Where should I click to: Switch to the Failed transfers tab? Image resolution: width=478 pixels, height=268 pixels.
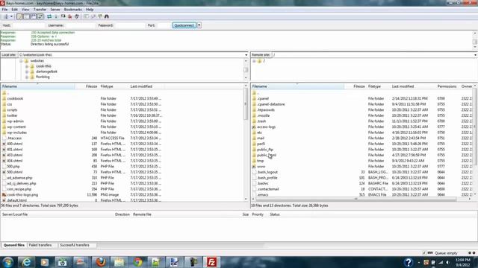coord(40,245)
